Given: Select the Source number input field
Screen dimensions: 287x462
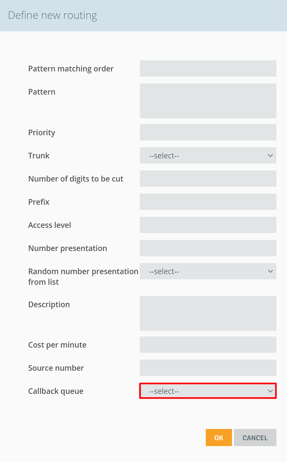Looking at the screenshot, I should pyautogui.click(x=208, y=368).
